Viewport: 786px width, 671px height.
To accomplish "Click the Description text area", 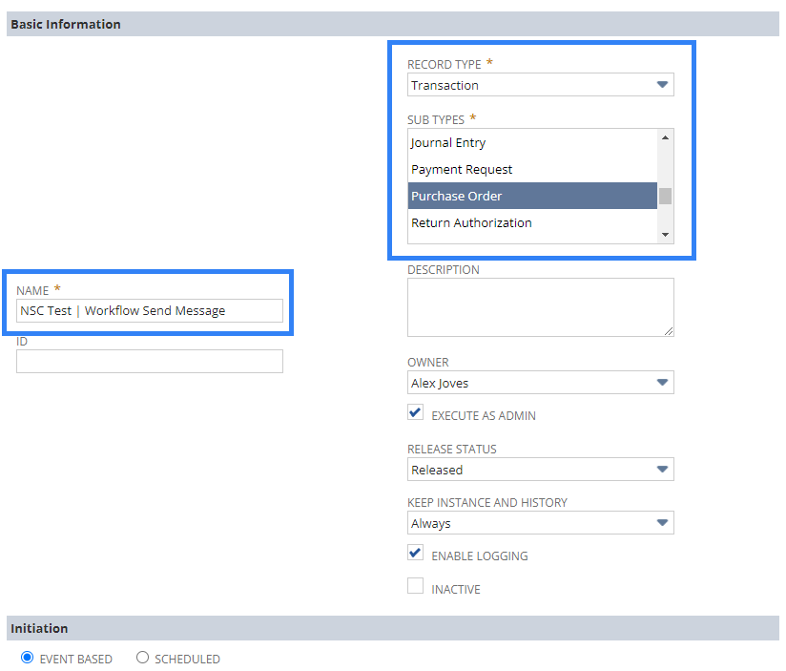I will pyautogui.click(x=540, y=307).
